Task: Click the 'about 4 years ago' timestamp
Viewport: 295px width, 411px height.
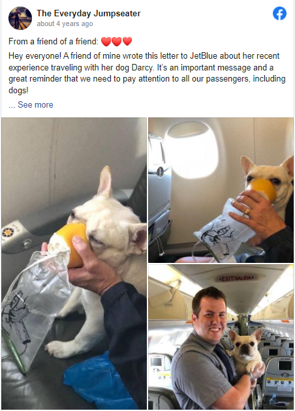Action: point(65,24)
